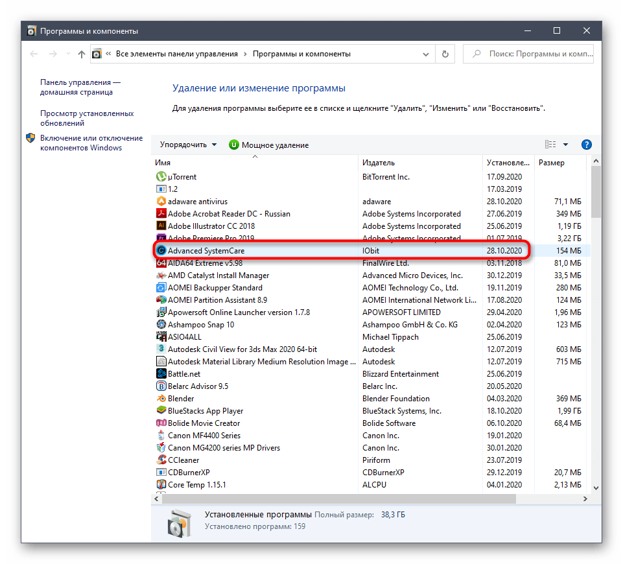Click the CCleaner program icon
The image size is (623, 564).
pos(161,460)
